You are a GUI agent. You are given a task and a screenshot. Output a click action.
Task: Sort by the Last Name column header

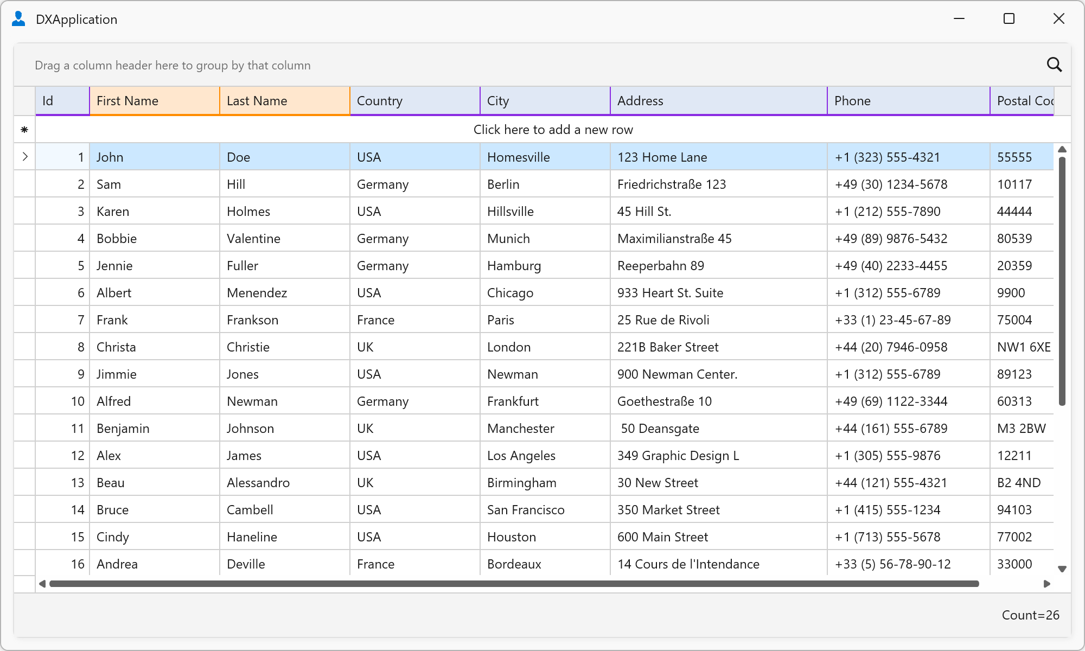pyautogui.click(x=285, y=101)
